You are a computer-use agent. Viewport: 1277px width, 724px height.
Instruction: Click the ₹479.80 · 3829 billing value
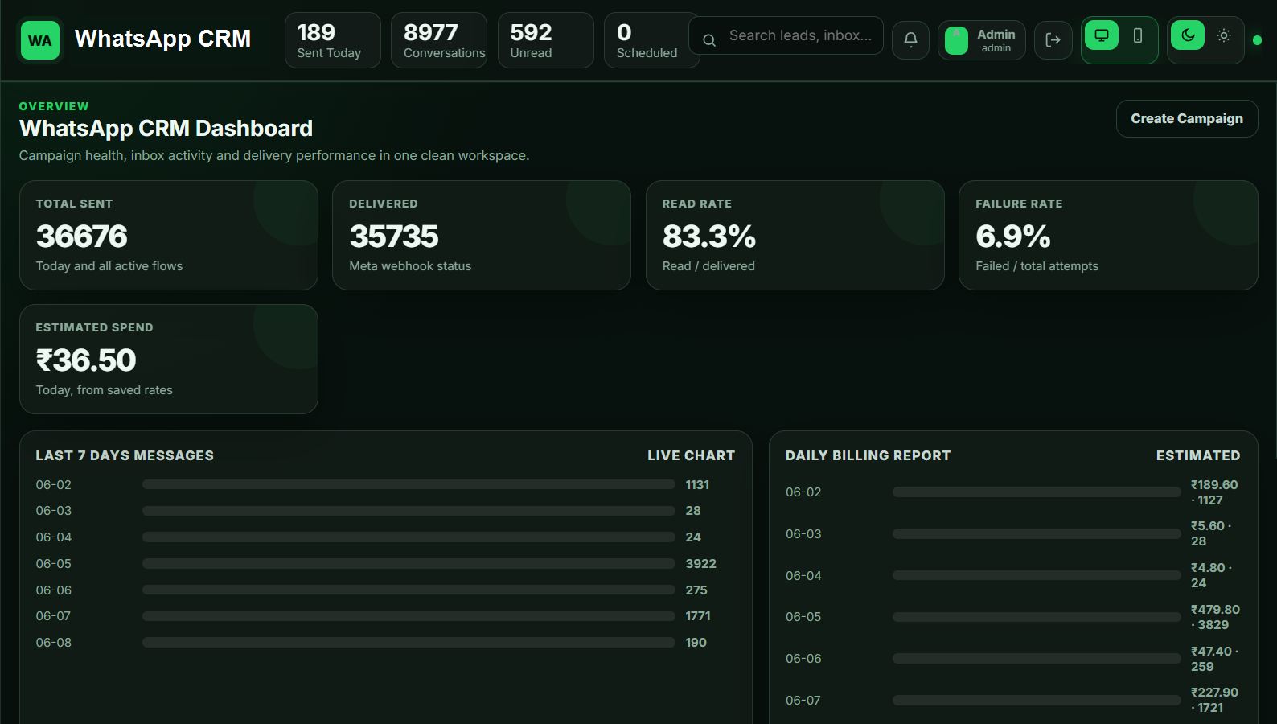point(1215,617)
